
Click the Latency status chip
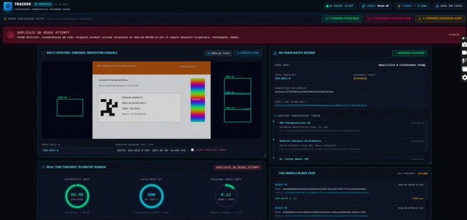coord(413,6)
